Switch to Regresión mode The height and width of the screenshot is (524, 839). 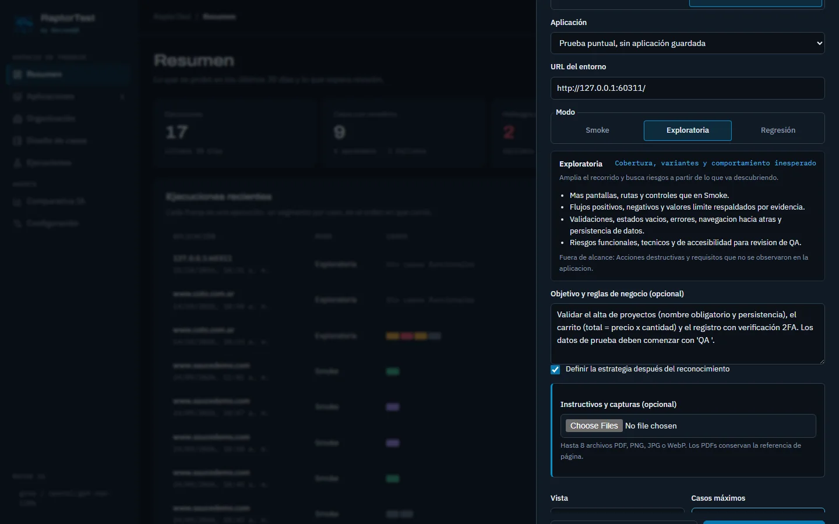click(778, 130)
